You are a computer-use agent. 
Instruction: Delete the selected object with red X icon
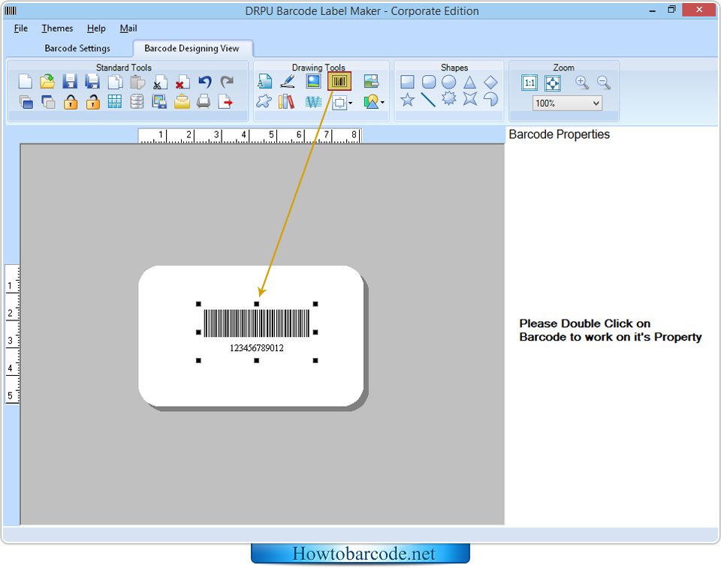click(x=182, y=82)
